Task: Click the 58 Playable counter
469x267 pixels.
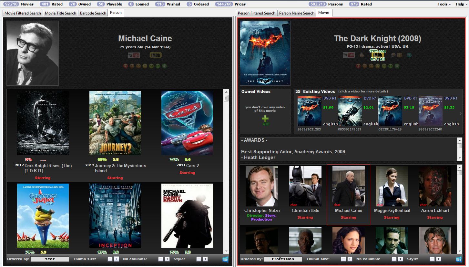Action: (x=109, y=4)
